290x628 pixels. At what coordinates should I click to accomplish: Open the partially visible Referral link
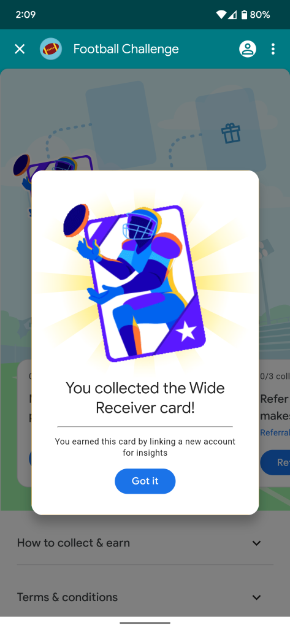(x=275, y=432)
